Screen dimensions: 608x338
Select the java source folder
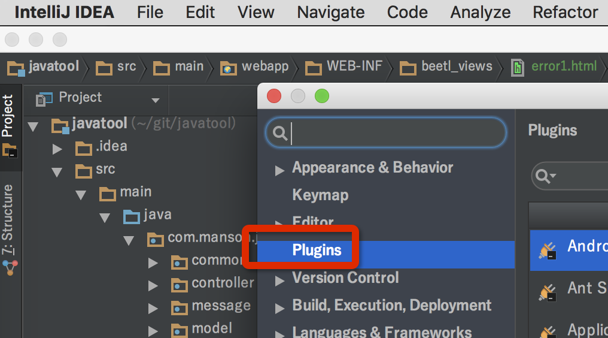(157, 215)
